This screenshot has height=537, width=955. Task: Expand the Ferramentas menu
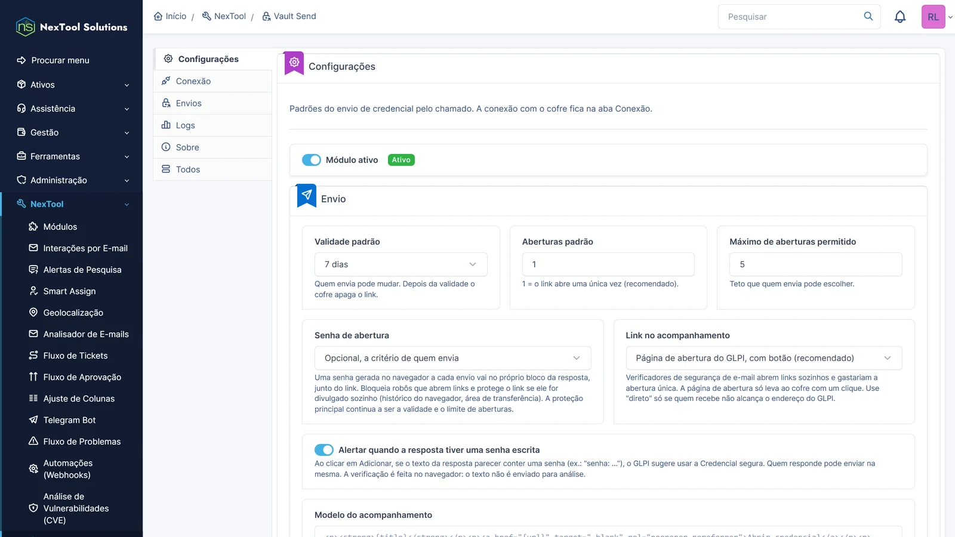pos(72,156)
